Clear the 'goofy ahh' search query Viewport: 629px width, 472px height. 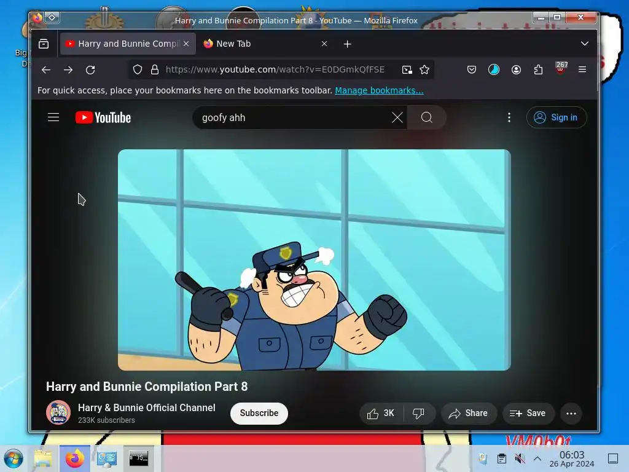pyautogui.click(x=397, y=117)
